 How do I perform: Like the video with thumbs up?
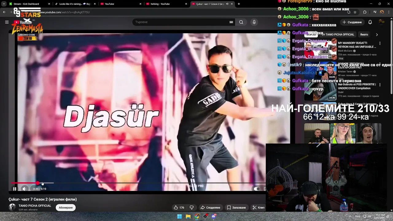pos(179,207)
